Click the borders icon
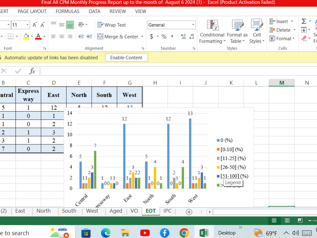This screenshot has width=317, height=238. (x=10, y=36)
